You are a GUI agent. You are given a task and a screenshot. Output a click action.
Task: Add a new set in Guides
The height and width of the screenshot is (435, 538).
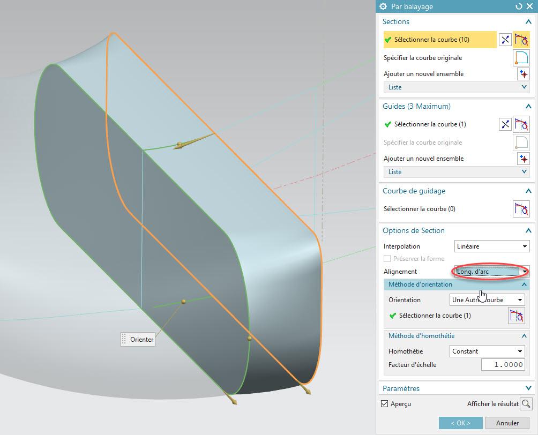coord(523,159)
